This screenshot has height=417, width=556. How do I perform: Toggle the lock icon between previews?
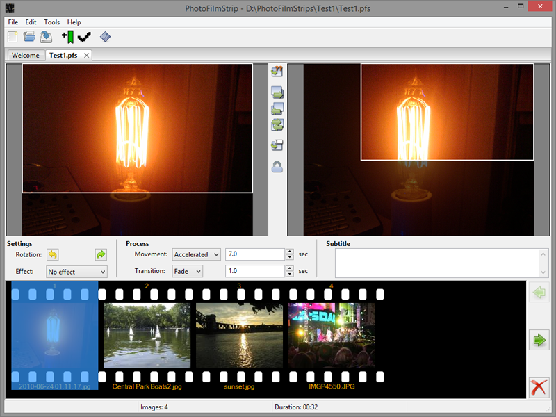click(x=277, y=167)
